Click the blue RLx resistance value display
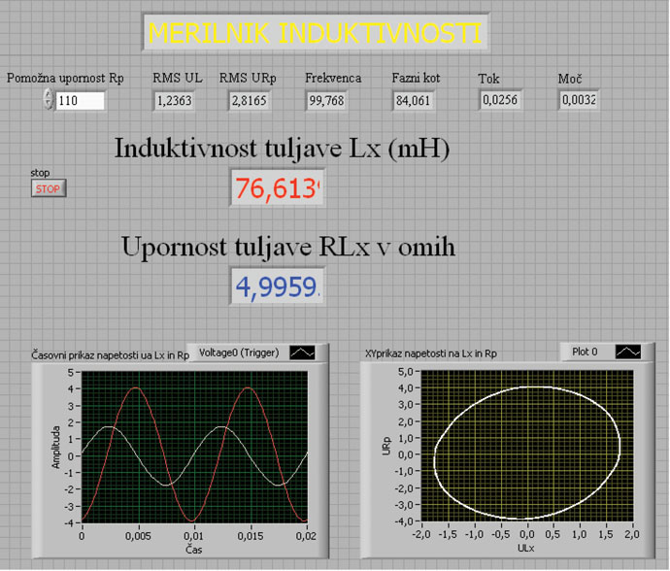 point(277,286)
